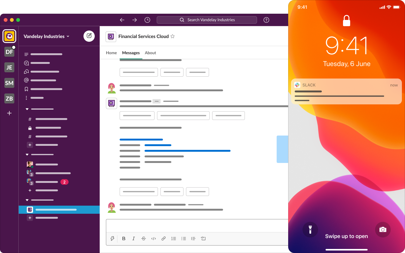
Task: Tap the camera button on phone
Action: pos(383,230)
